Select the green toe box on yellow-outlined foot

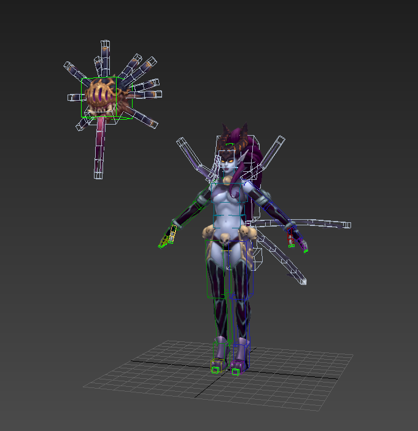tap(215, 370)
